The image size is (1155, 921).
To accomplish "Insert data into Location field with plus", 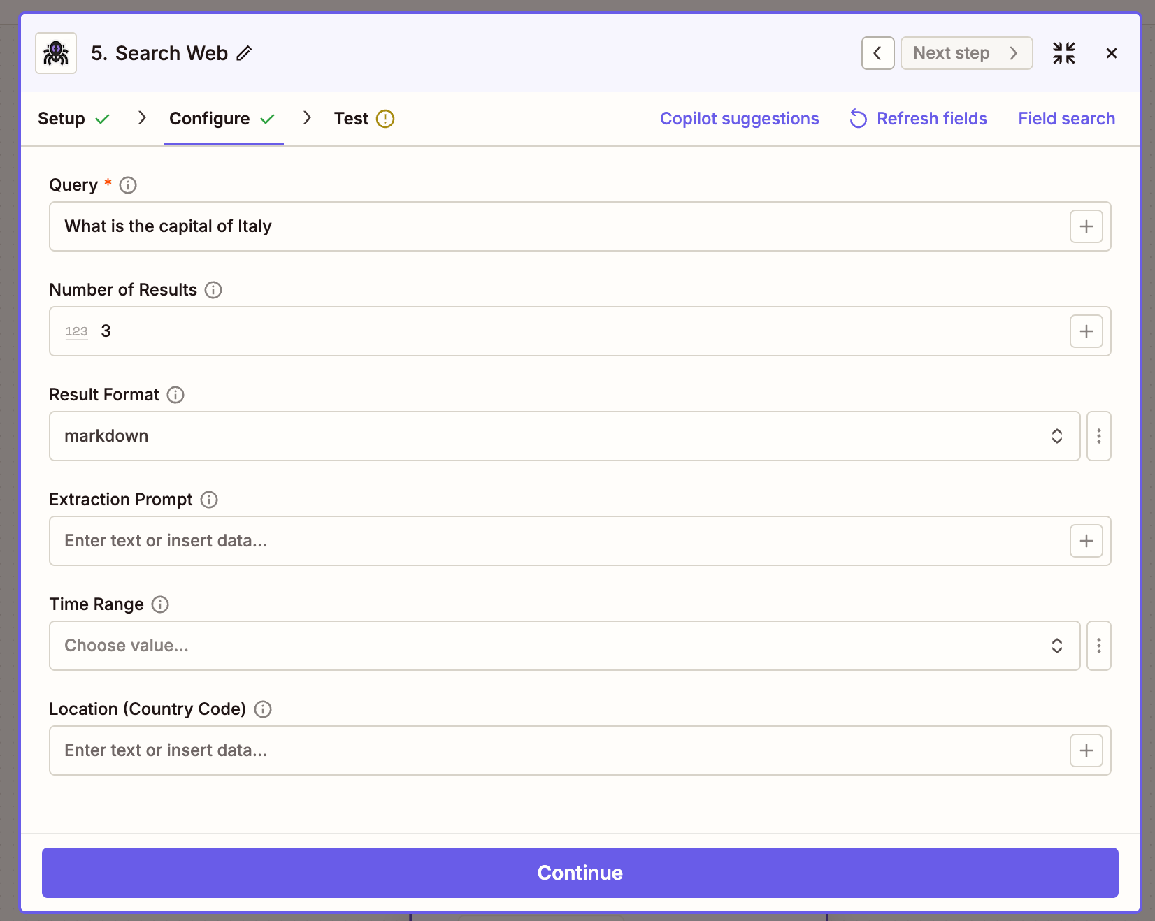I will pyautogui.click(x=1086, y=750).
